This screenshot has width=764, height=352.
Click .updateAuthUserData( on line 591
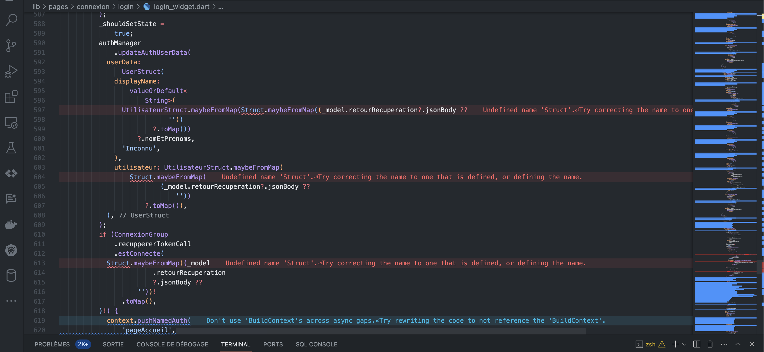[x=152, y=52]
